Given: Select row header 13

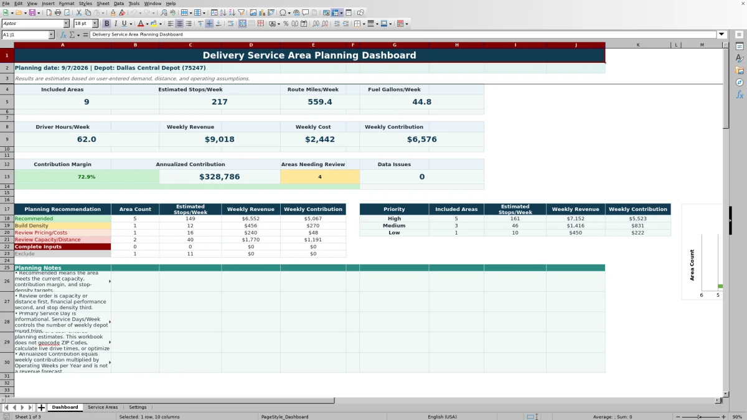Looking at the screenshot, I should click(x=7, y=177).
